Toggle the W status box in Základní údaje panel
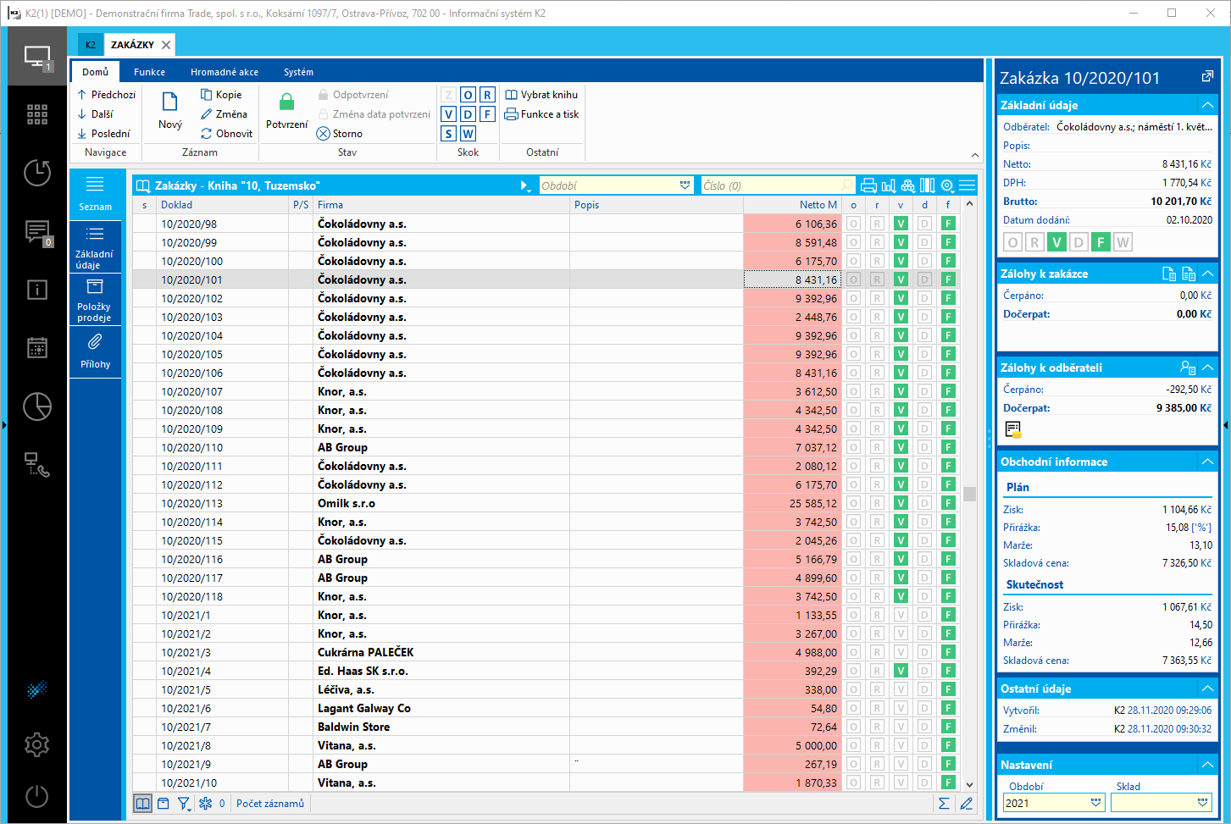Viewport: 1231px width, 824px height. click(x=1123, y=242)
